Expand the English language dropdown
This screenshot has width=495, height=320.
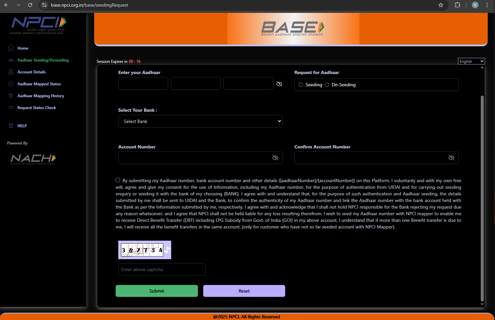pyautogui.click(x=471, y=61)
